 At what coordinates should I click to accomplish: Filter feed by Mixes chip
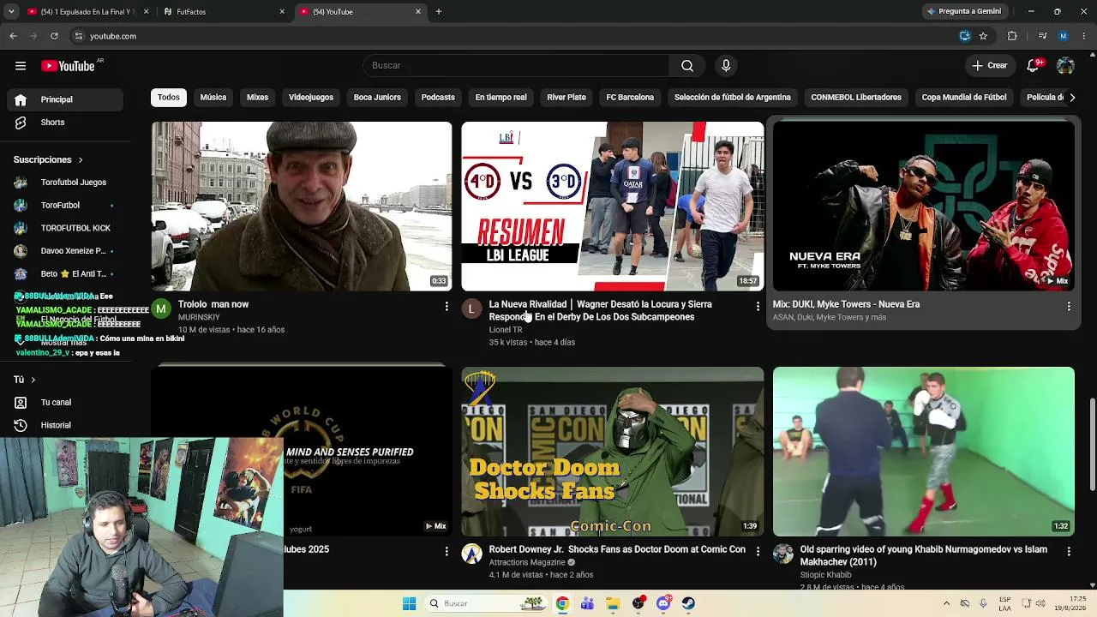tap(258, 98)
